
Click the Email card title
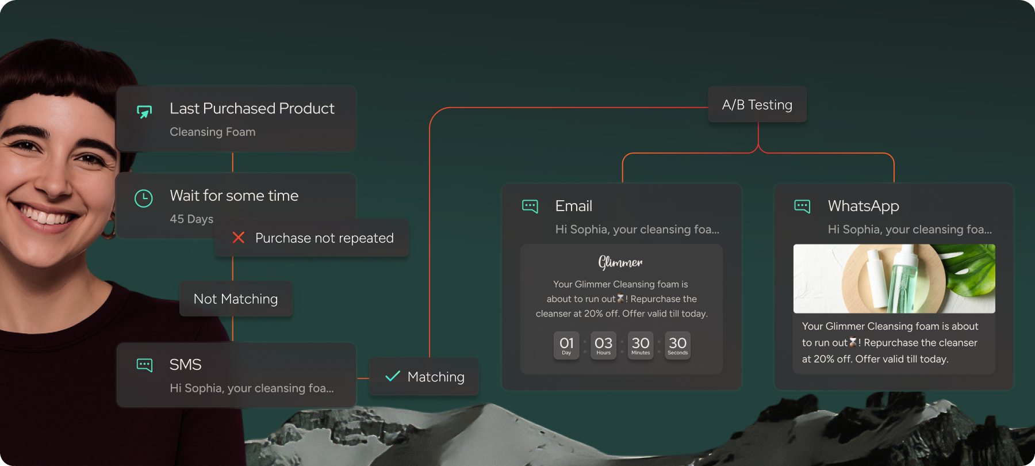pyautogui.click(x=574, y=206)
